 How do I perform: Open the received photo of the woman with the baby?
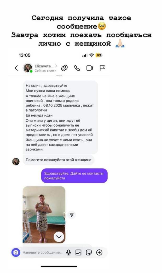tap(44, 215)
